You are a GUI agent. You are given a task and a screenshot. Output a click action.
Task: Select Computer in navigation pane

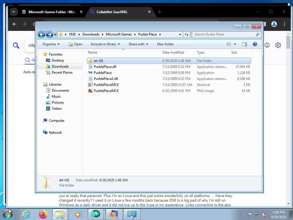point(57,121)
